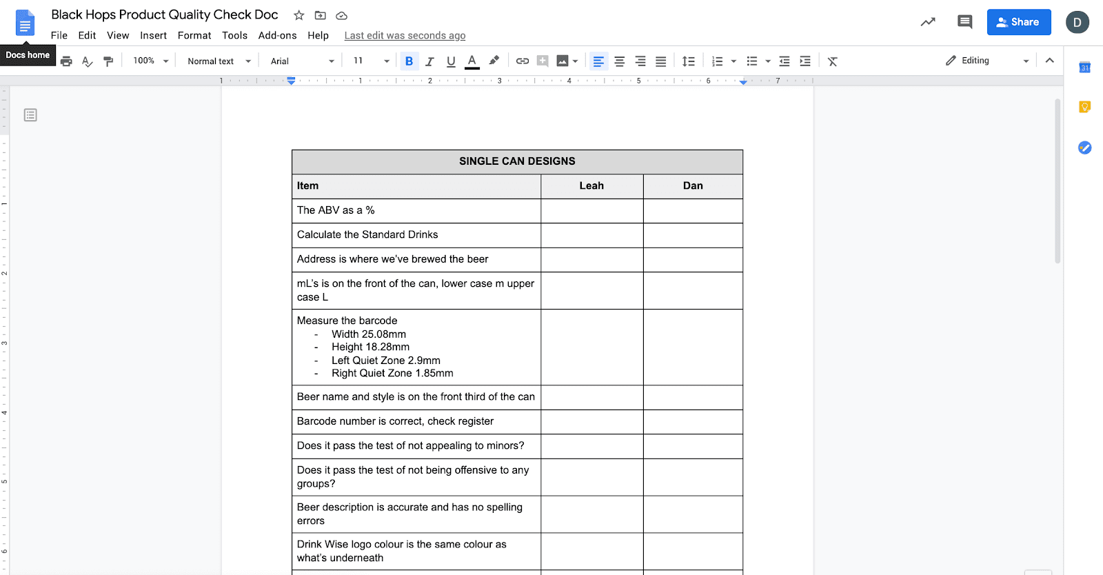Screen dimensions: 1103x575
Task: Click the Dan column header
Action: 693,186
